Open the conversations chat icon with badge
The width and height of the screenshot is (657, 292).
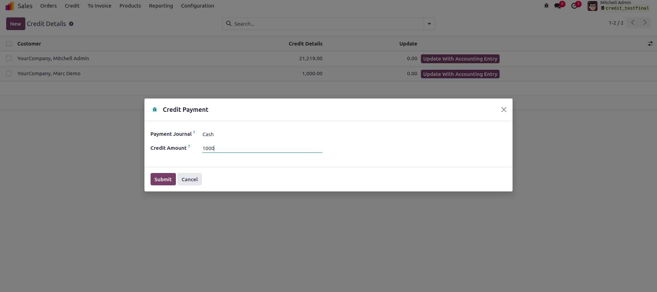[558, 6]
